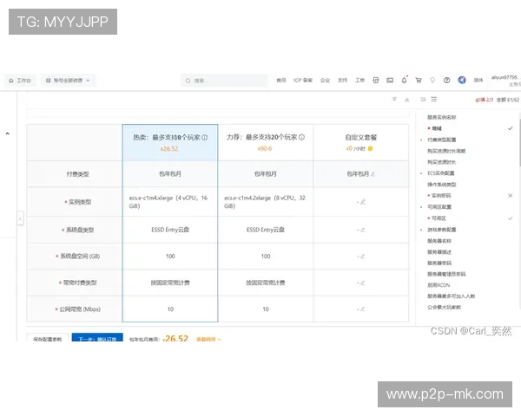Click the code box icon beside 工单
Viewport: 521px width, 416px height.
click(376, 81)
